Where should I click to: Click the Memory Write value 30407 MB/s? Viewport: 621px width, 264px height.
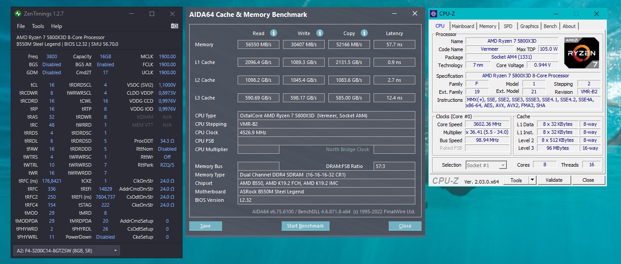click(304, 44)
